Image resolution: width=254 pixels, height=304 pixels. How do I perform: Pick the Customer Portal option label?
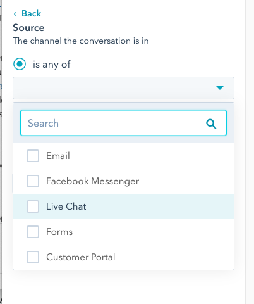(81, 257)
